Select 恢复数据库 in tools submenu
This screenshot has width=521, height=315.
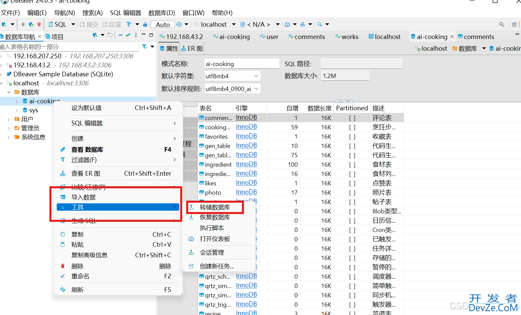215,217
